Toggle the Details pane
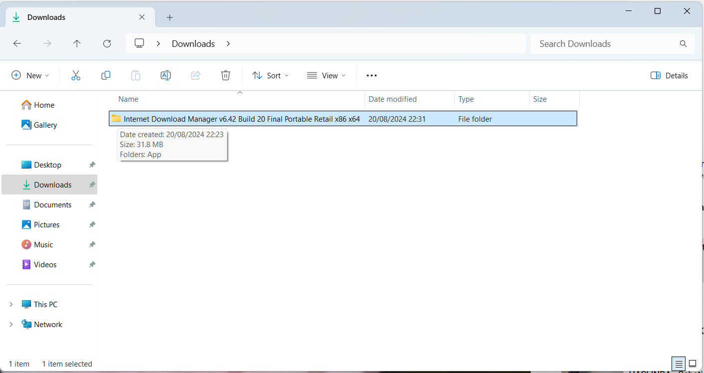Image resolution: width=704 pixels, height=373 pixels. tap(669, 75)
